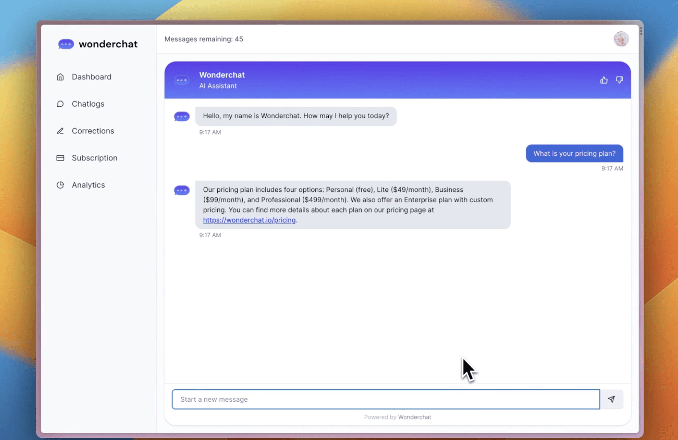678x440 pixels.
Task: Click bot avatar beside the greeting message
Action: point(182,116)
